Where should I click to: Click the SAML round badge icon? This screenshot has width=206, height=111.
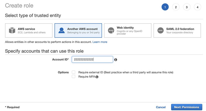pyautogui.click(x=160, y=31)
